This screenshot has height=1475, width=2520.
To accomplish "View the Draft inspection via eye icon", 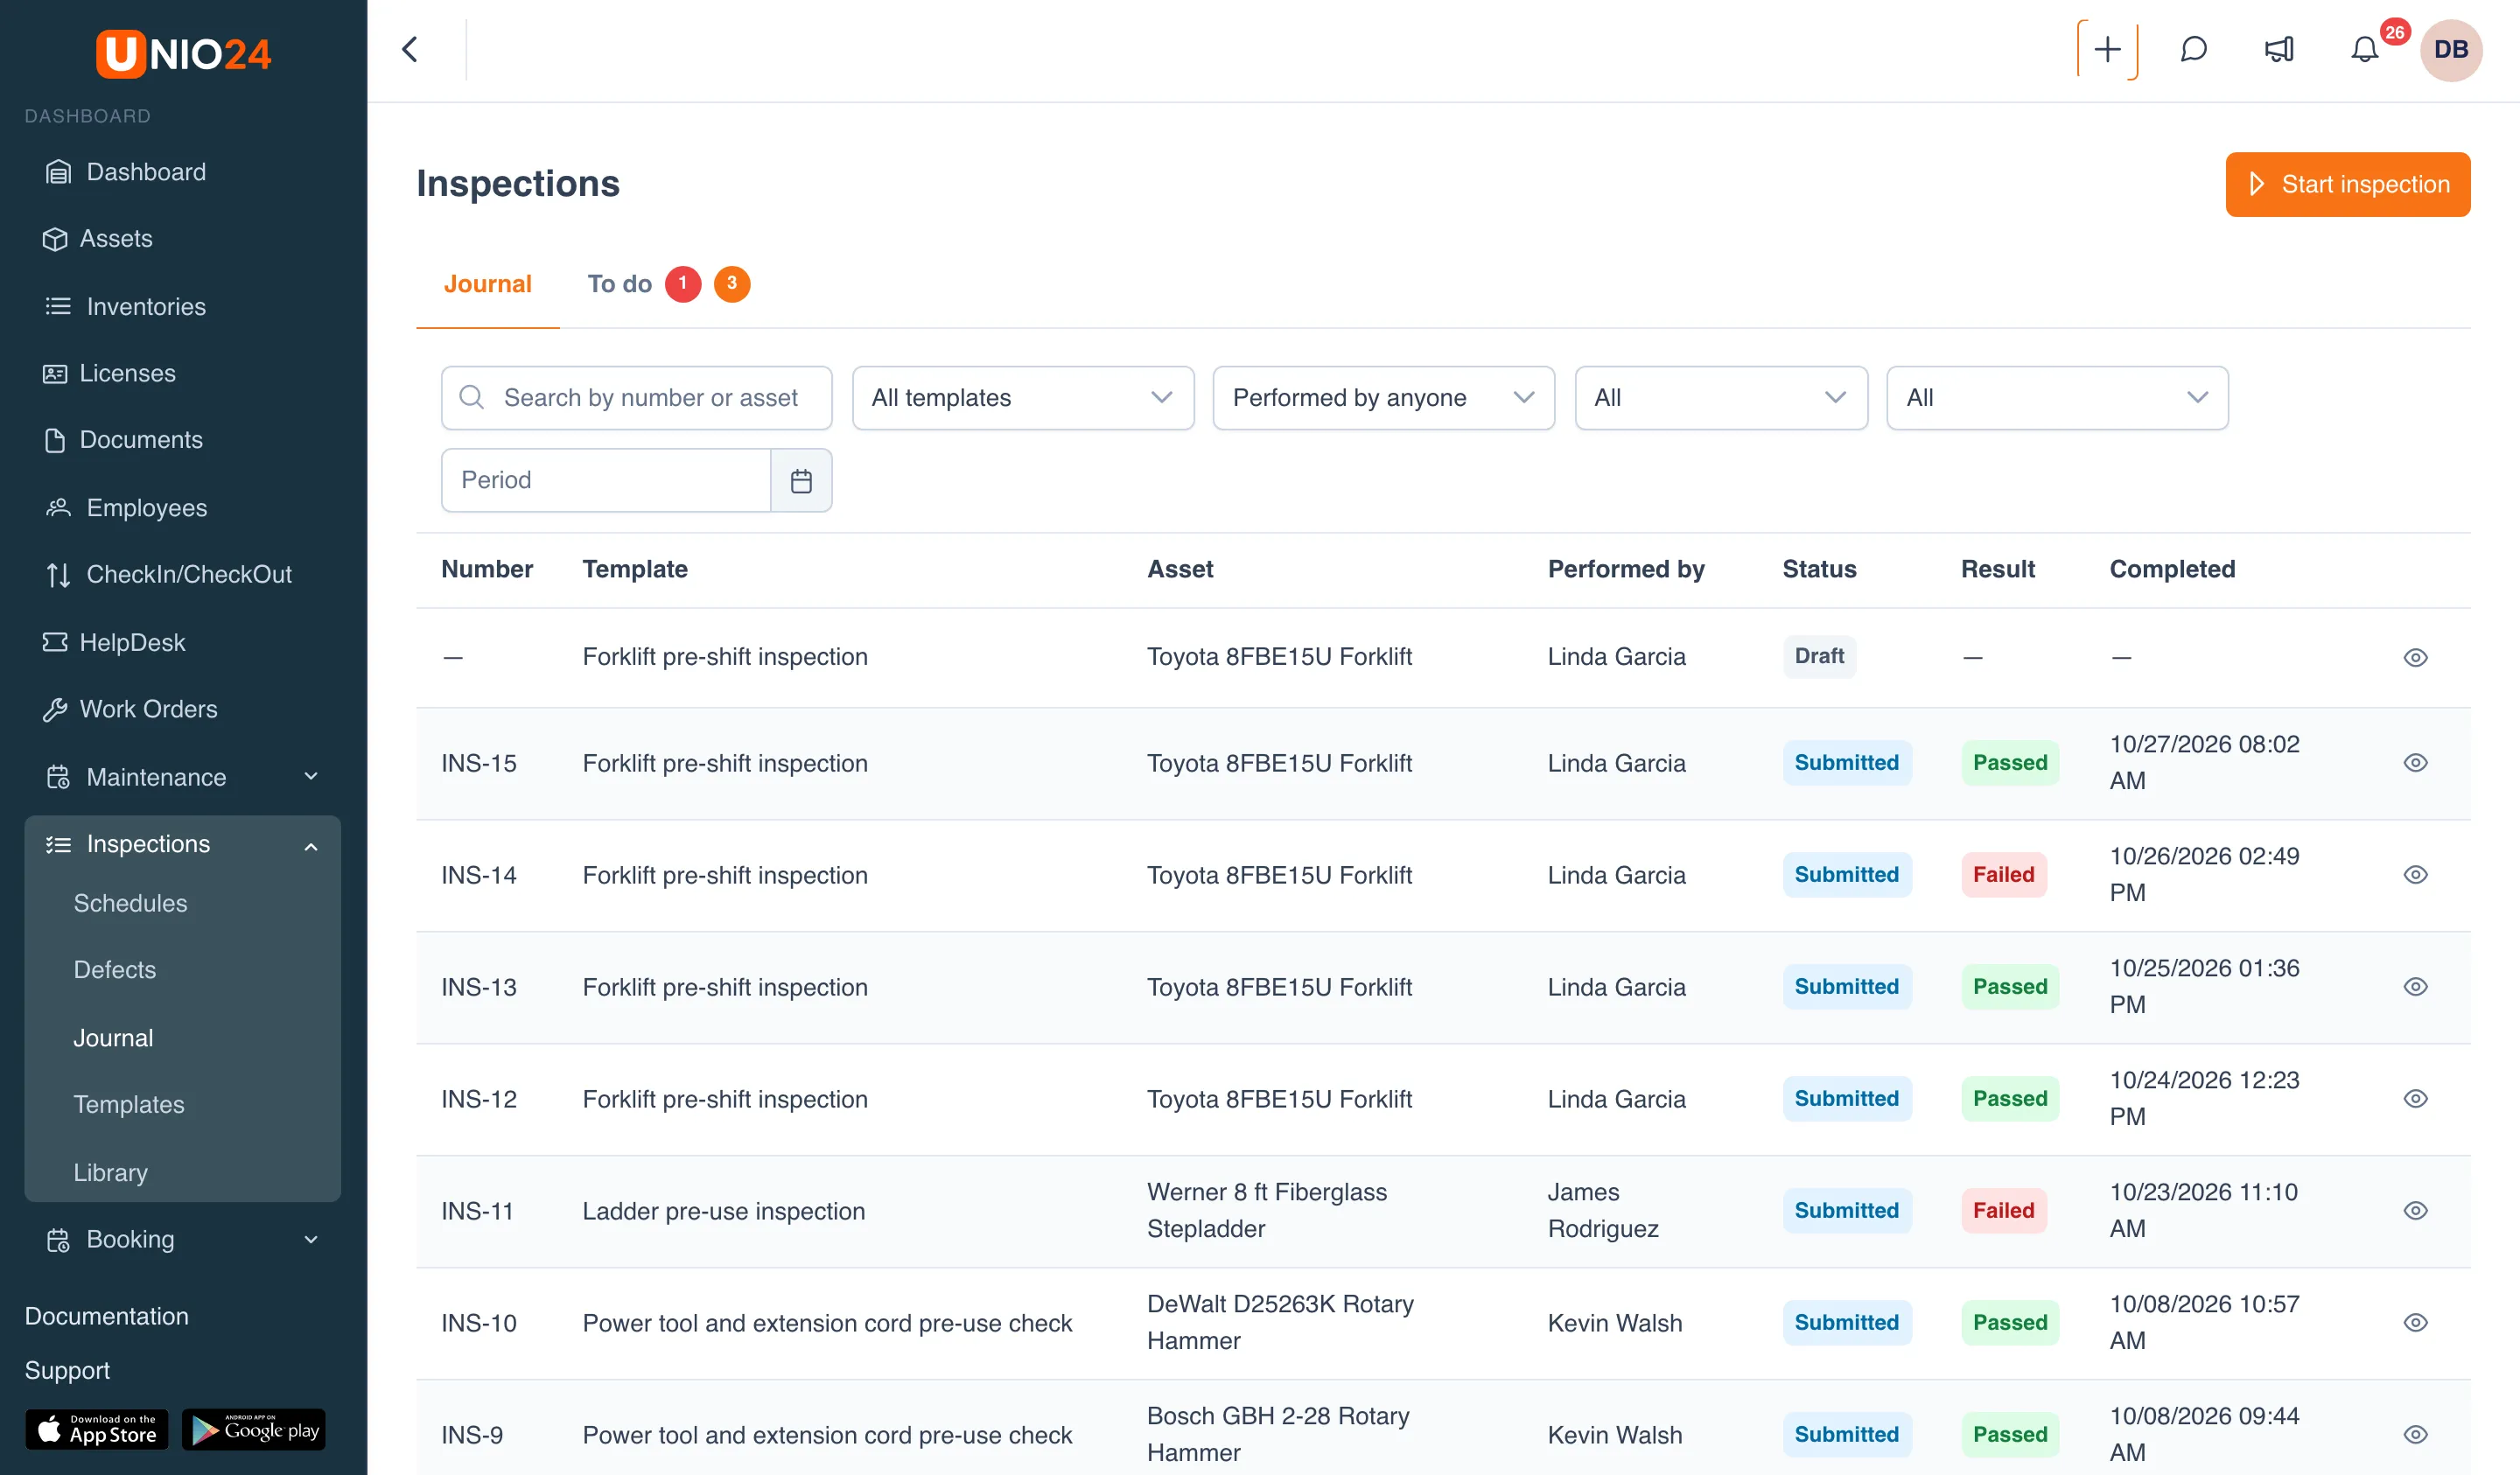I will click(x=2415, y=657).
